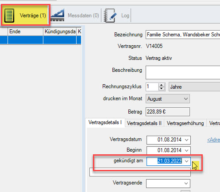Click into the Betrag amount field
This screenshot has width=220, height=192.
(x=168, y=112)
